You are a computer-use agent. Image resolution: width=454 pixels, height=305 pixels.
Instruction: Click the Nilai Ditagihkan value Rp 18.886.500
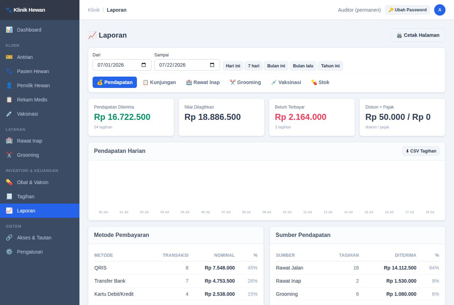pos(212,117)
